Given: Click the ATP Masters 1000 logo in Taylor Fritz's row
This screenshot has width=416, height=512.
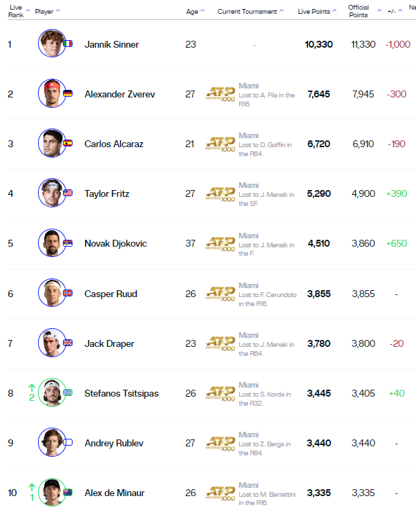Looking at the screenshot, I should (x=220, y=194).
